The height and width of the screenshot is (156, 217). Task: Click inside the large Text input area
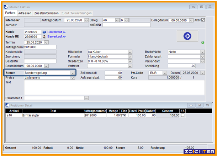(x=114, y=87)
